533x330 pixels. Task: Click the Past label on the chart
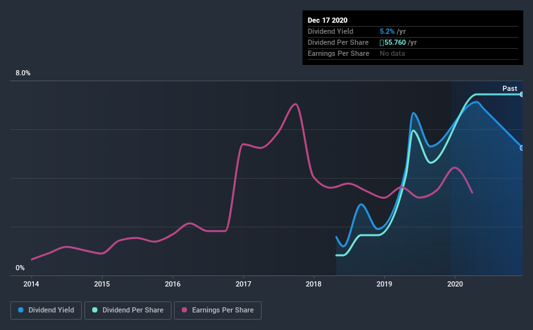[510, 88]
